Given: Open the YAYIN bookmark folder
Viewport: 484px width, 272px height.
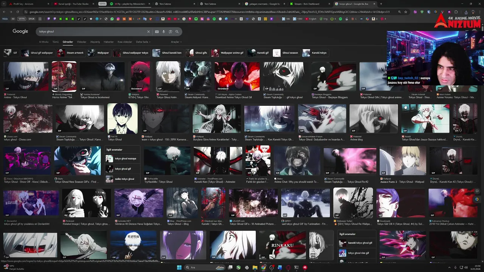Looking at the screenshot, I should (x=22, y=19).
